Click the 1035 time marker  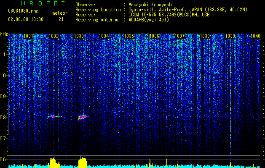[129, 36]
